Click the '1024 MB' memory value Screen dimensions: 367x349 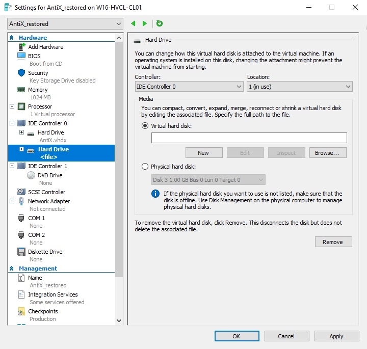[x=40, y=97]
